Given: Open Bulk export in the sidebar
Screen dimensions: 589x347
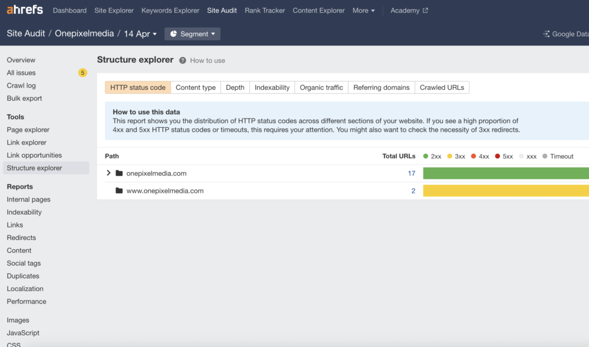Looking at the screenshot, I should [x=24, y=98].
